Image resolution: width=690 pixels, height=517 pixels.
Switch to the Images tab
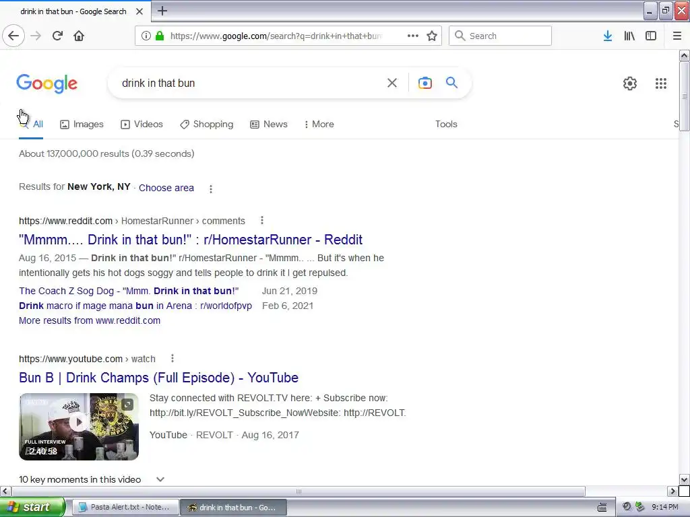[x=82, y=125]
